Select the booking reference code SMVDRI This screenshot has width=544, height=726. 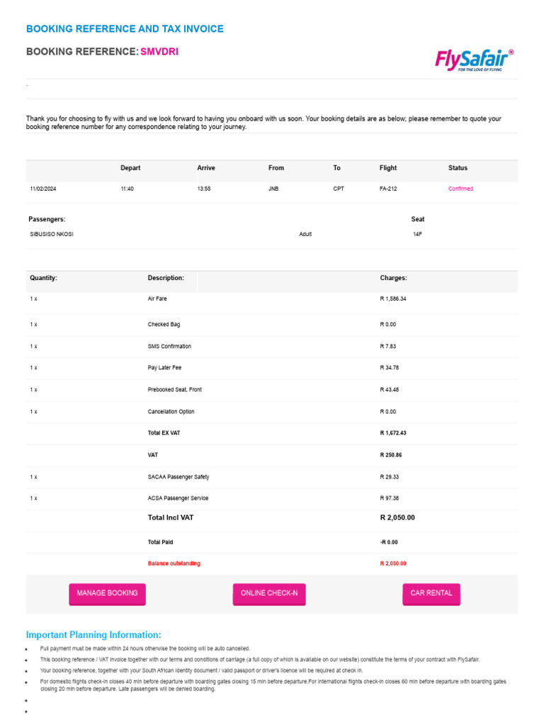tap(159, 52)
